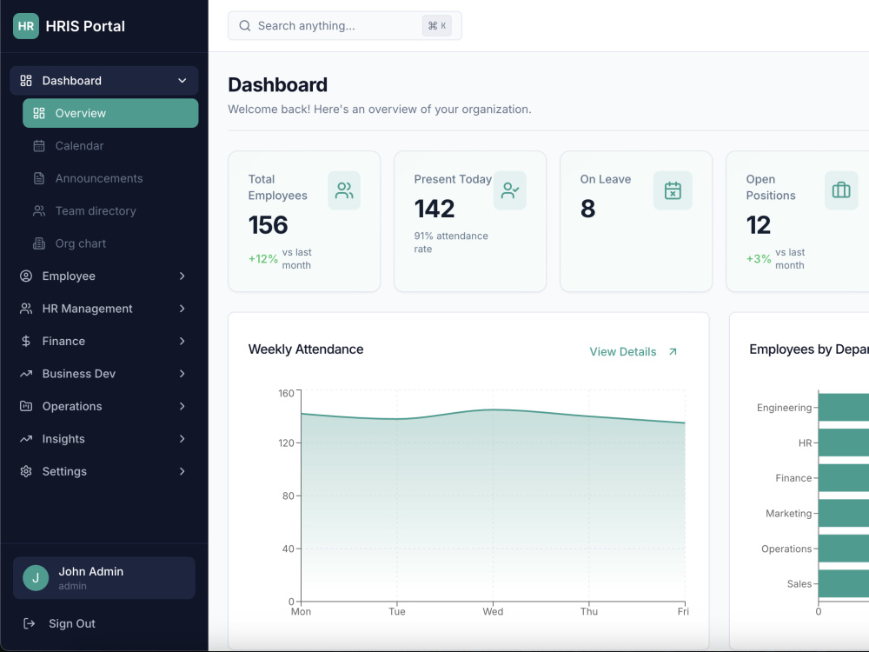
Task: Click the Settings gear icon
Action: click(x=26, y=471)
